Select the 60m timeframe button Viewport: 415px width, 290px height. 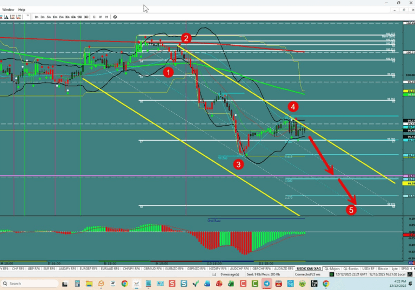[x=73, y=17]
